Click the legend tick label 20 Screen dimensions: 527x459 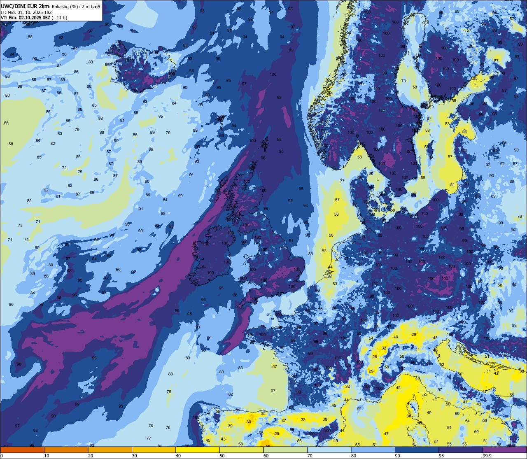click(x=91, y=456)
